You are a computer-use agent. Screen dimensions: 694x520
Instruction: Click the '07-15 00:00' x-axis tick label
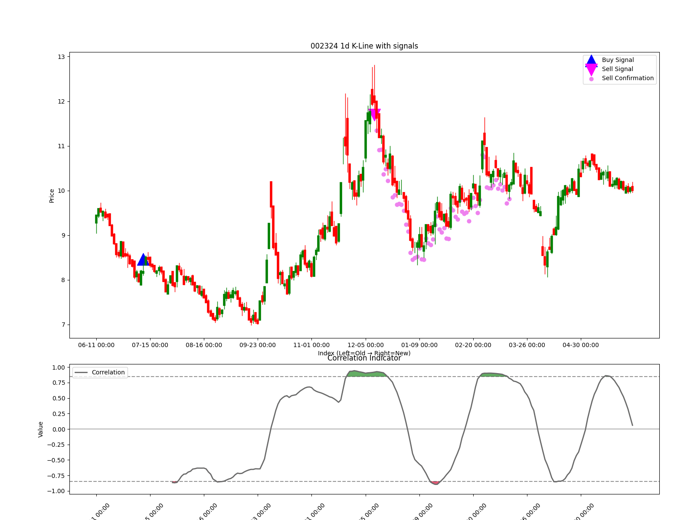click(150, 345)
